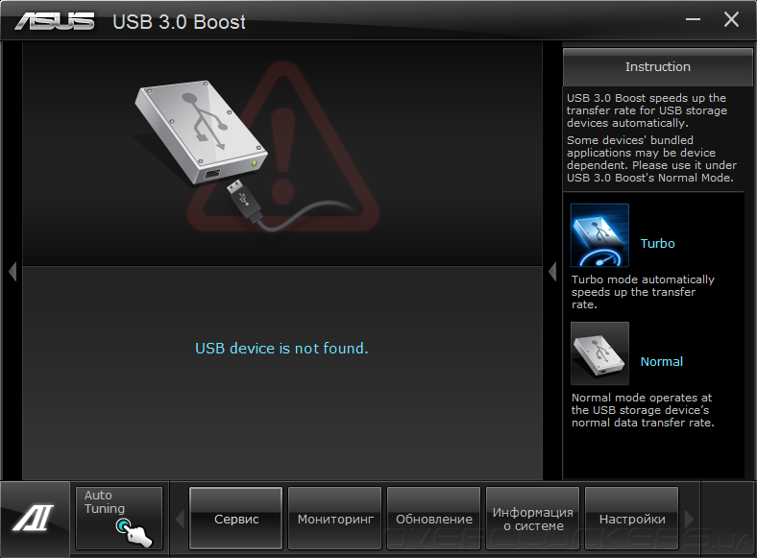Screen dimensions: 757x558
Task: Click the Auto Tuning hand icon
Action: click(x=134, y=532)
